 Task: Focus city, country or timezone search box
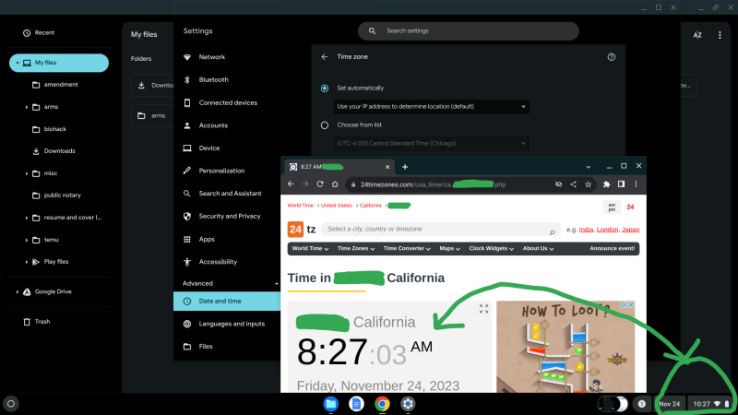point(441,229)
